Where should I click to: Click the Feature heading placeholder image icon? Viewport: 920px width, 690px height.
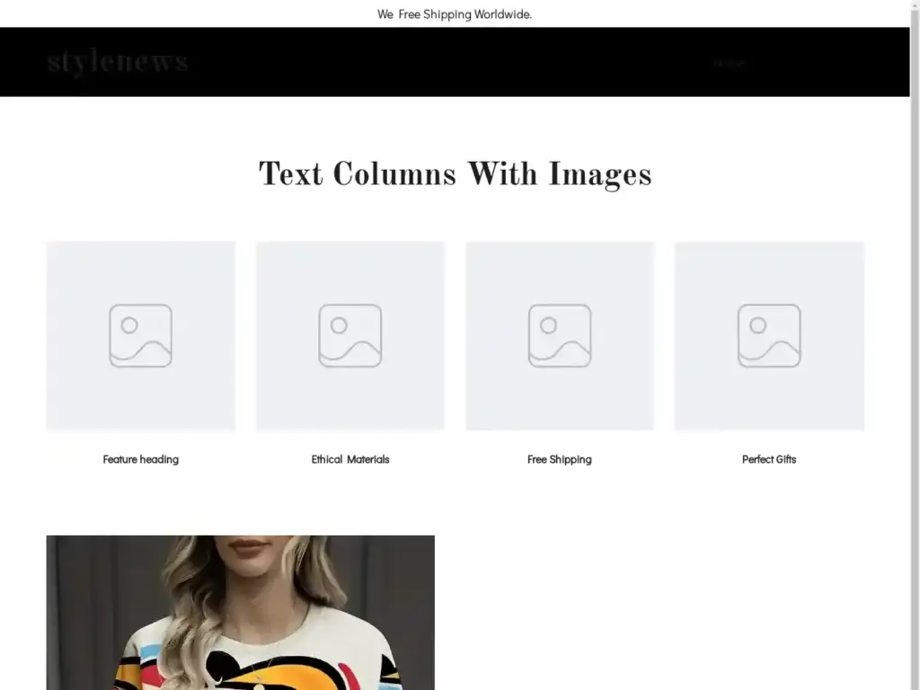pos(140,336)
